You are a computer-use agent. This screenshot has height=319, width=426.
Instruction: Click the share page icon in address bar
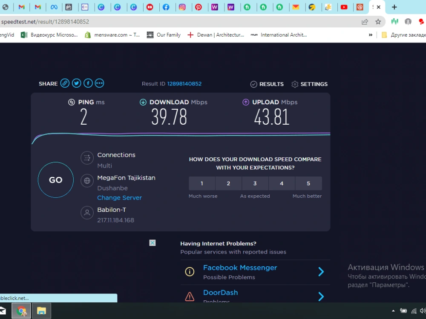tap(365, 22)
